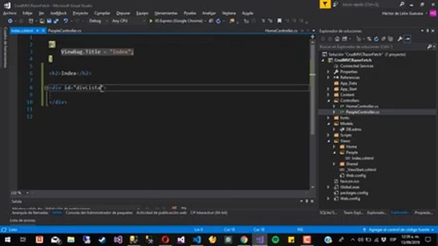
Task: Click Solution Explorer sync with active document icon
Action: click(370, 39)
